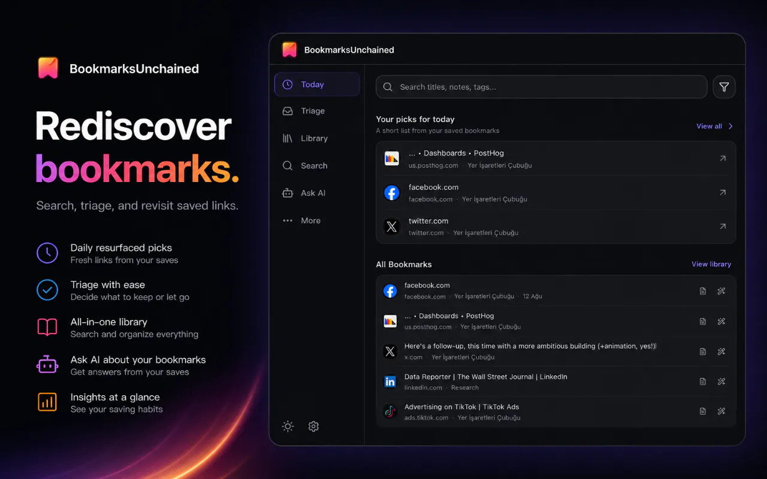
Task: Click the '12 Ağu' date on facebook.com row
Action: pos(533,296)
